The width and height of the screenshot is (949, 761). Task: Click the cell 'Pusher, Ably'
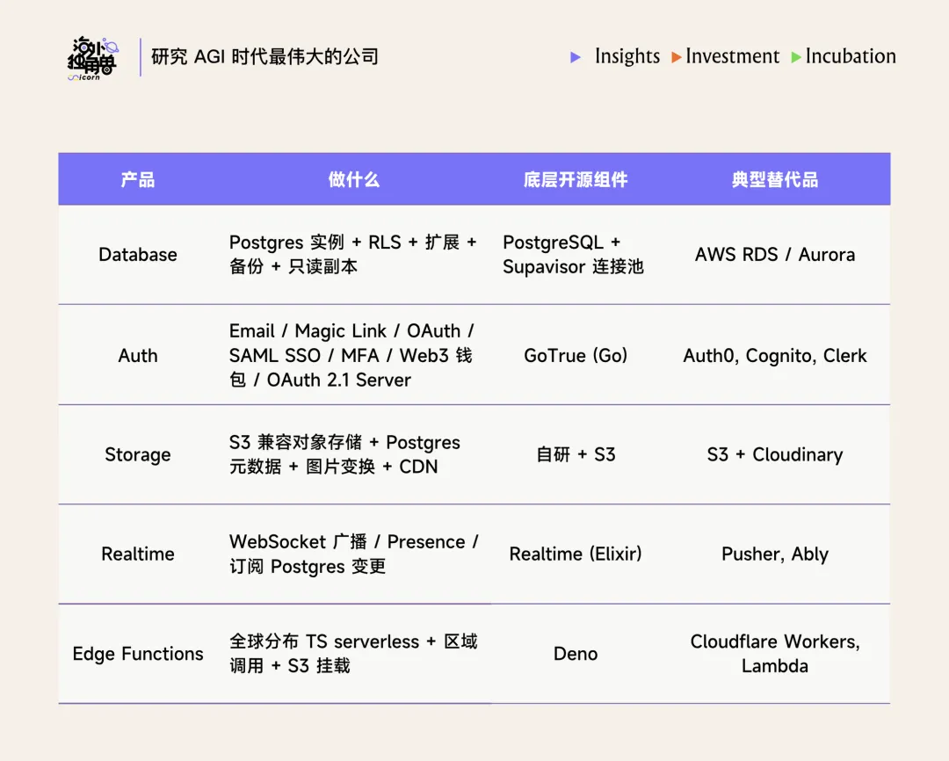pyautogui.click(x=775, y=554)
